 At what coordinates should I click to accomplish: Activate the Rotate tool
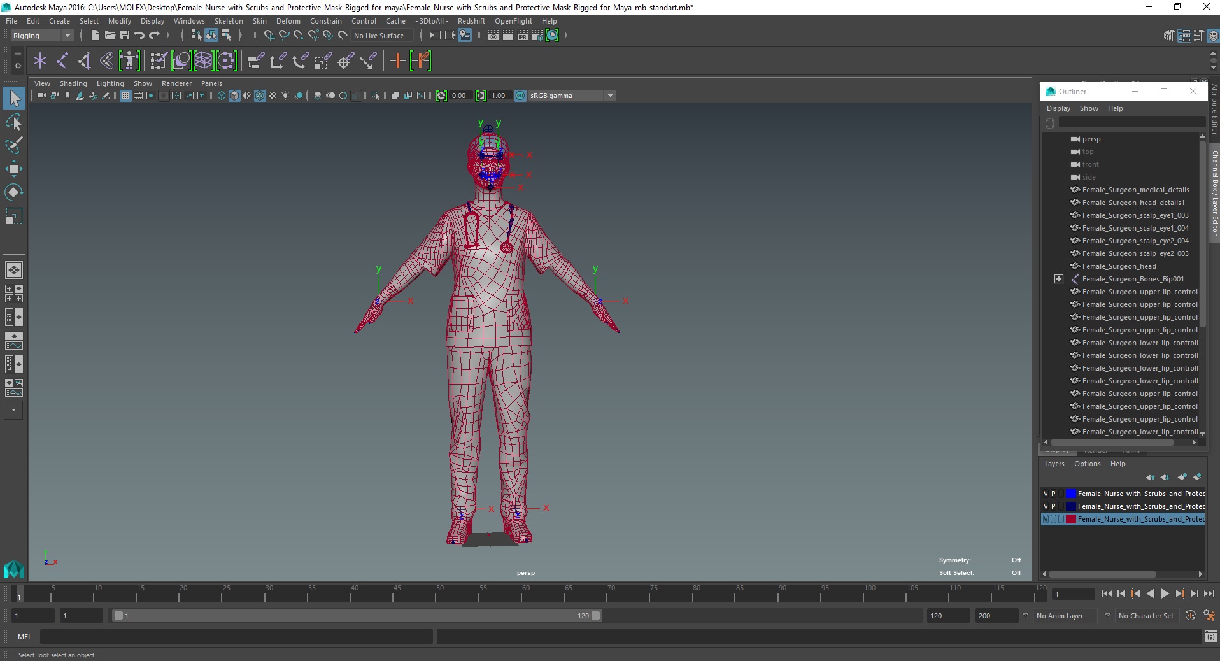click(14, 192)
